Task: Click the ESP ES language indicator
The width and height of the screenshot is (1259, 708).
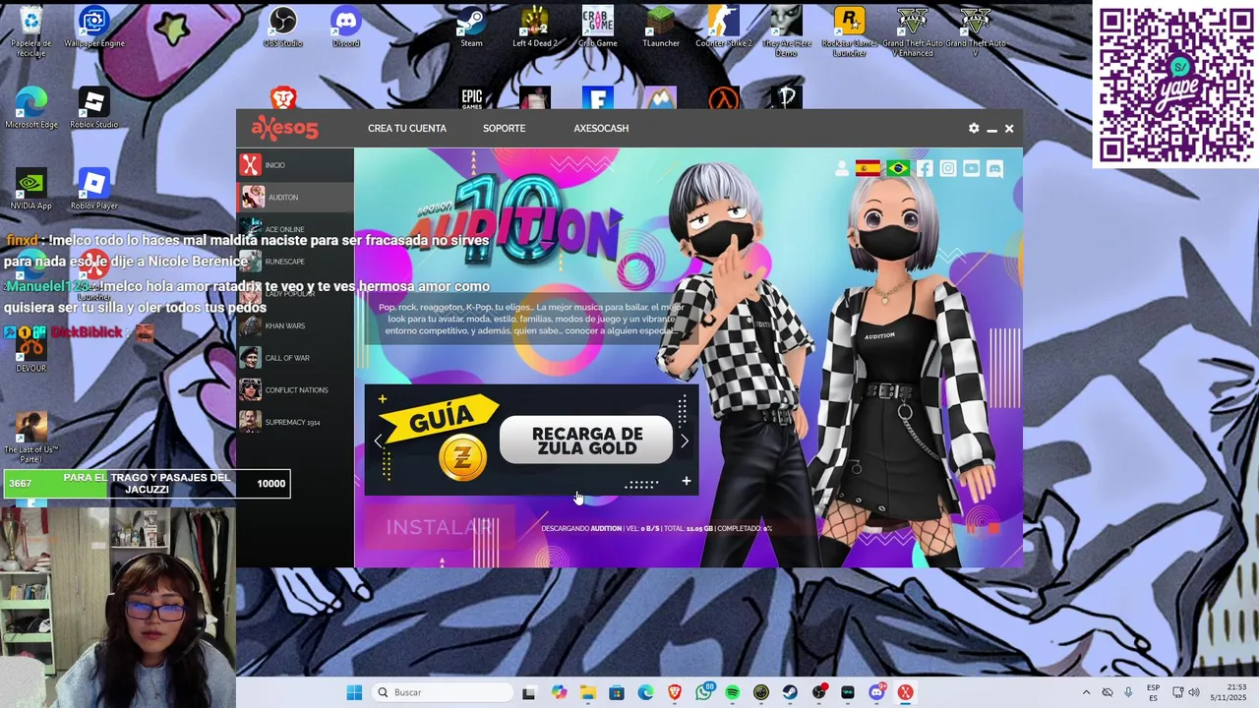Action: click(x=1153, y=692)
